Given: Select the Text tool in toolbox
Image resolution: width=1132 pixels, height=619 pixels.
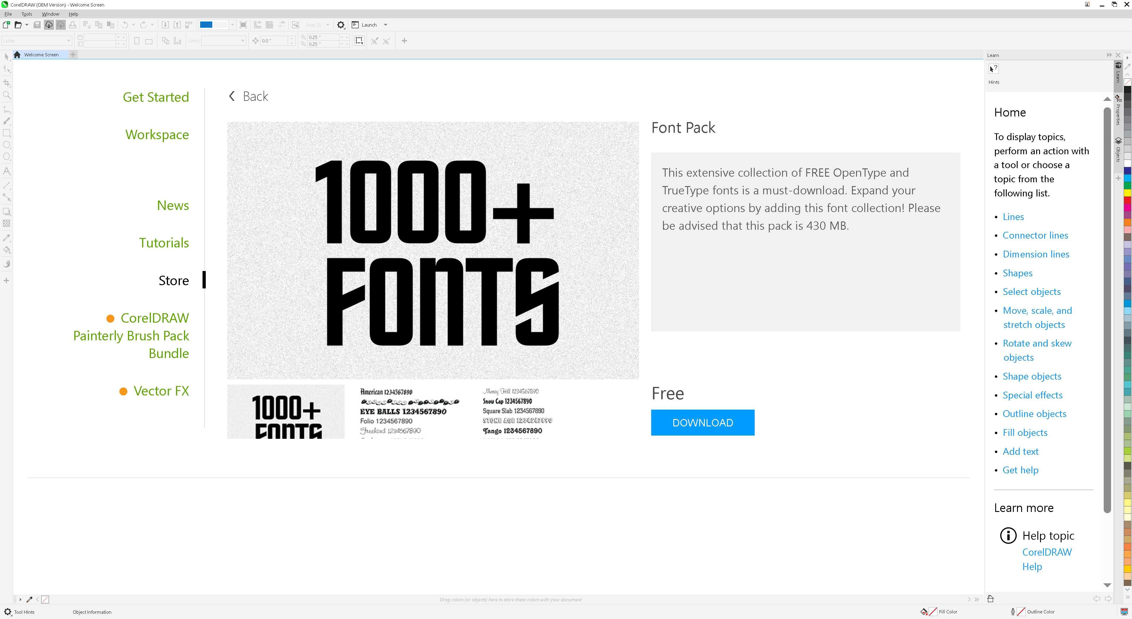Looking at the screenshot, I should pyautogui.click(x=6, y=171).
